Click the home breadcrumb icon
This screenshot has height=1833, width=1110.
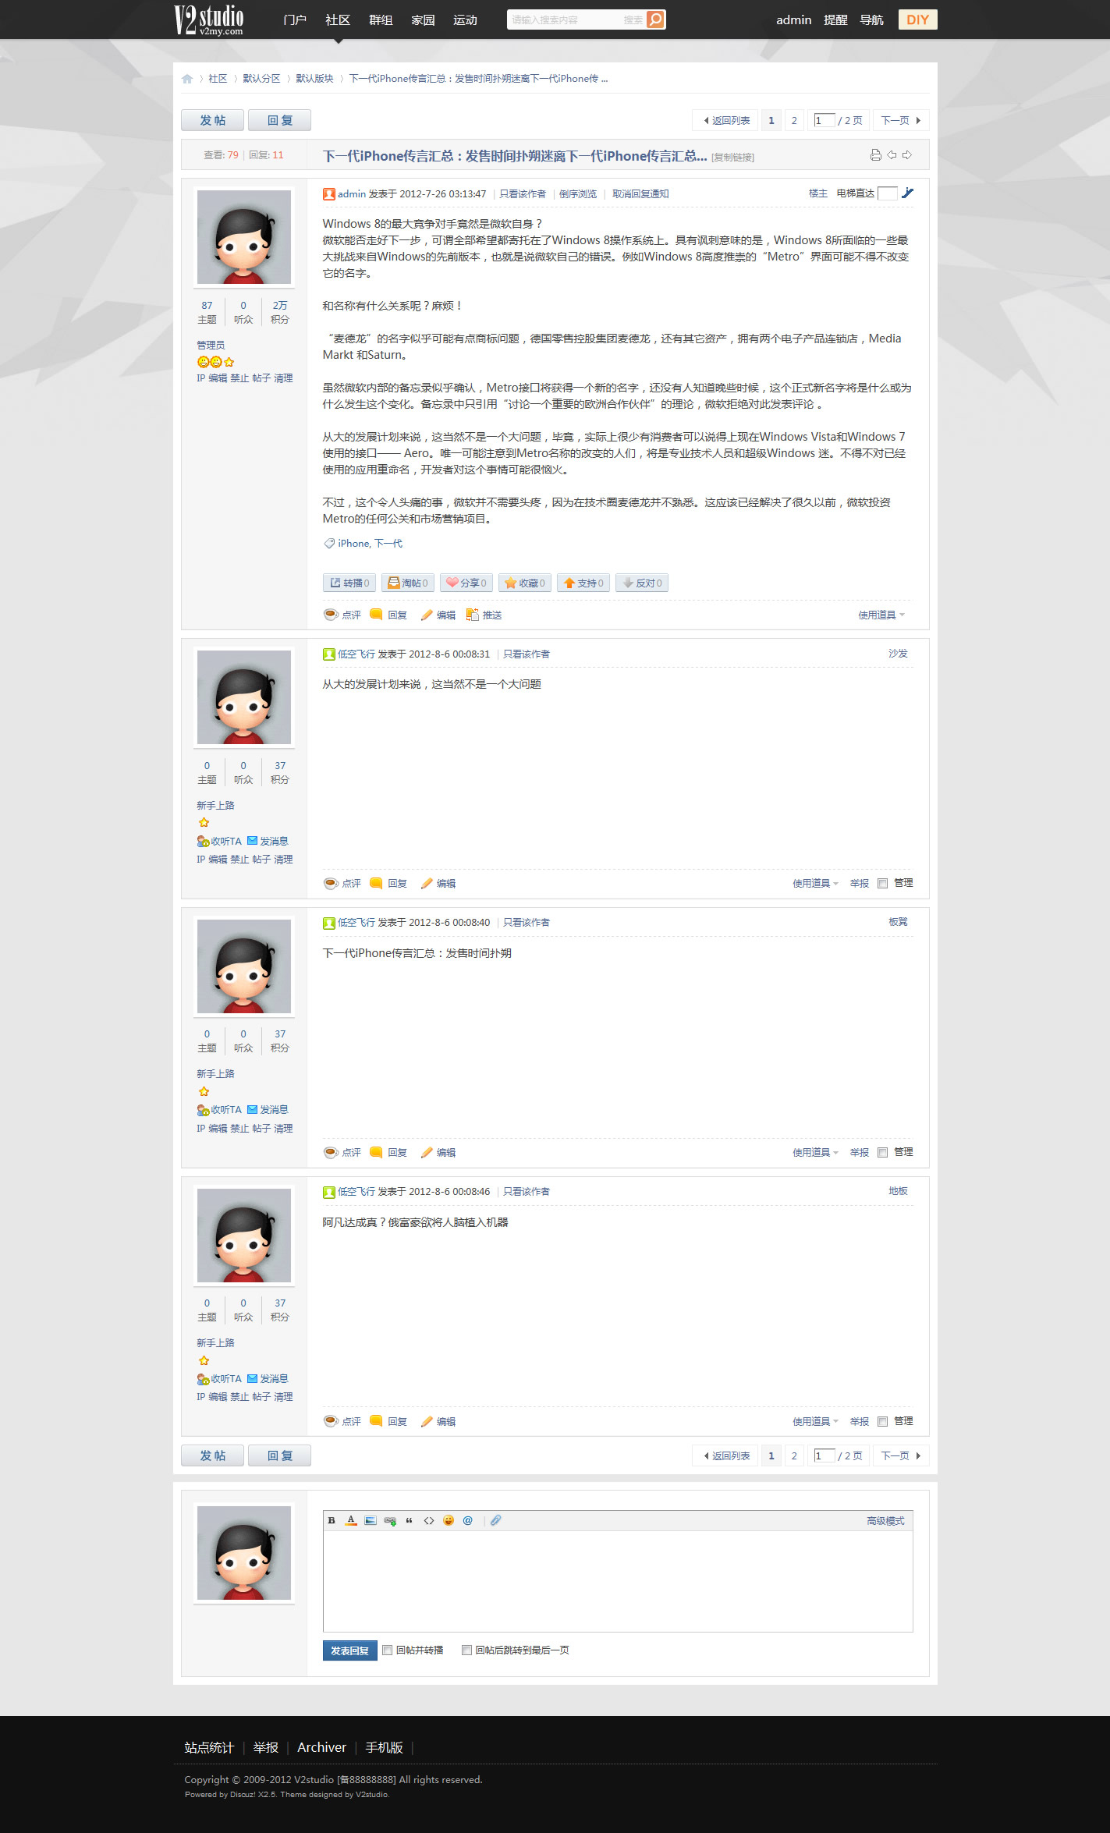pos(187,79)
